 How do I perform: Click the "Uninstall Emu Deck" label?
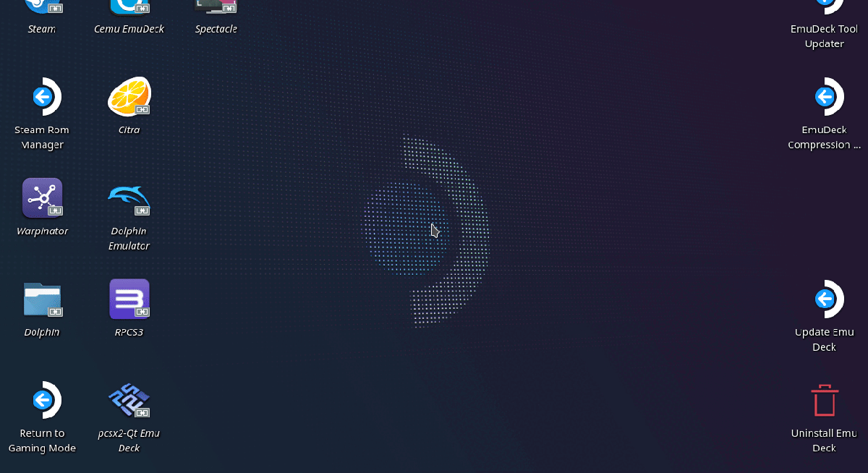(825, 440)
